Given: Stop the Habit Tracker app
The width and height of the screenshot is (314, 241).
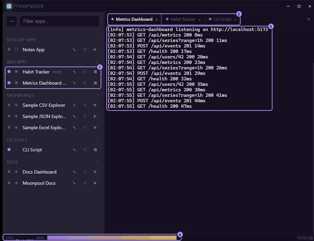Looking at the screenshot, I should [x=95, y=72].
